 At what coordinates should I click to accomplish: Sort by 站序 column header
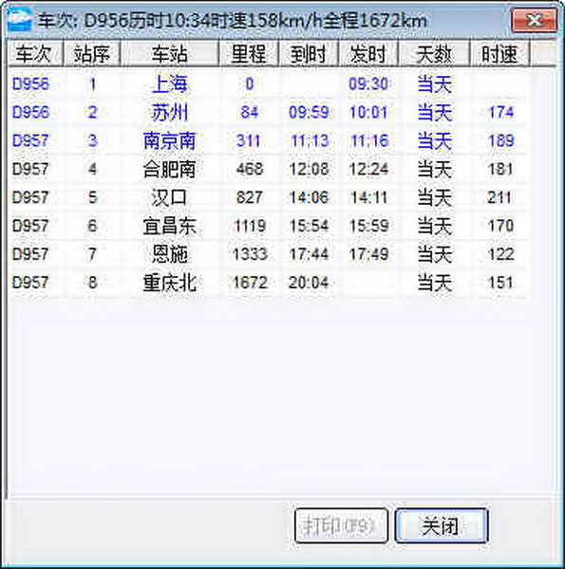pyautogui.click(x=91, y=54)
